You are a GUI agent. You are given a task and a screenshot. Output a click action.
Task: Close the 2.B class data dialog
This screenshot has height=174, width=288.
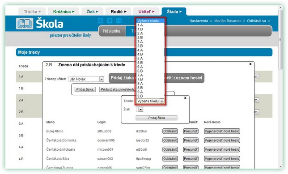pos(250,64)
